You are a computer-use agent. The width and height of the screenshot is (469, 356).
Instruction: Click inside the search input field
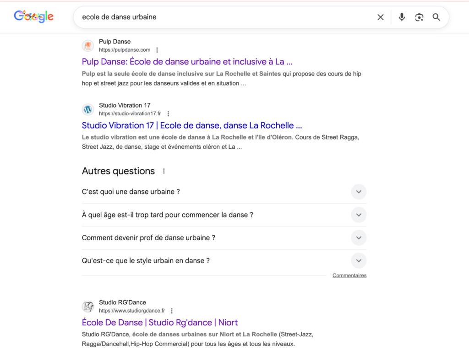pos(224,17)
